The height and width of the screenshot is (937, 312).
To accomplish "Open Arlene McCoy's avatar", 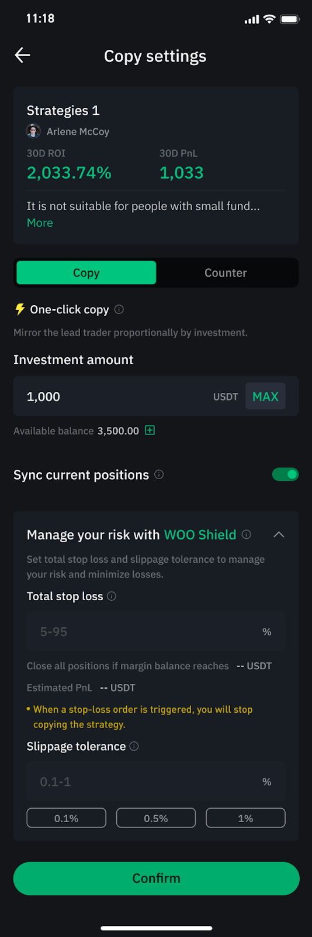I will [x=33, y=131].
